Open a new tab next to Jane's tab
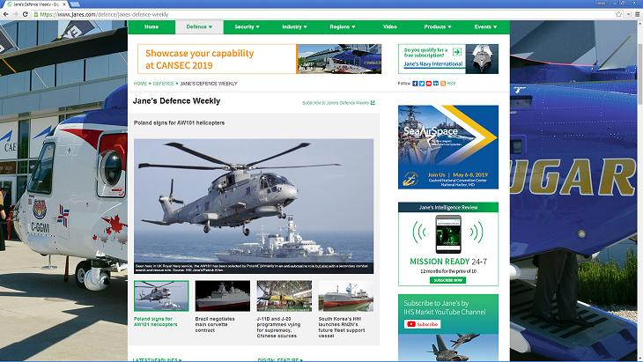643x362 pixels. click(x=75, y=4)
